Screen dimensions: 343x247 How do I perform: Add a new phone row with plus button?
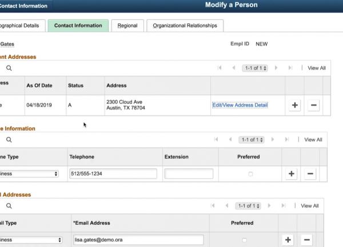(291, 173)
